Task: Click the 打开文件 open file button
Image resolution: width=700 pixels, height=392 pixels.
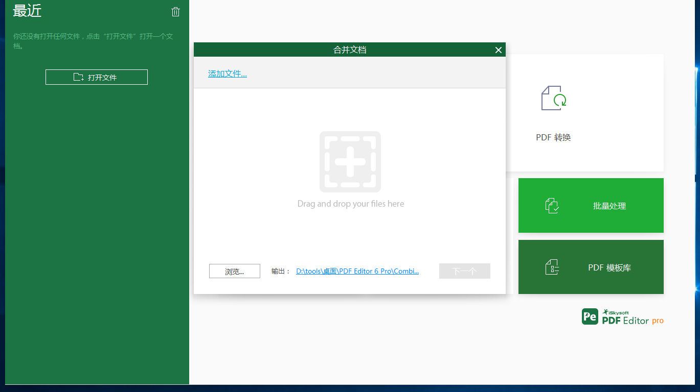Action: (x=96, y=77)
